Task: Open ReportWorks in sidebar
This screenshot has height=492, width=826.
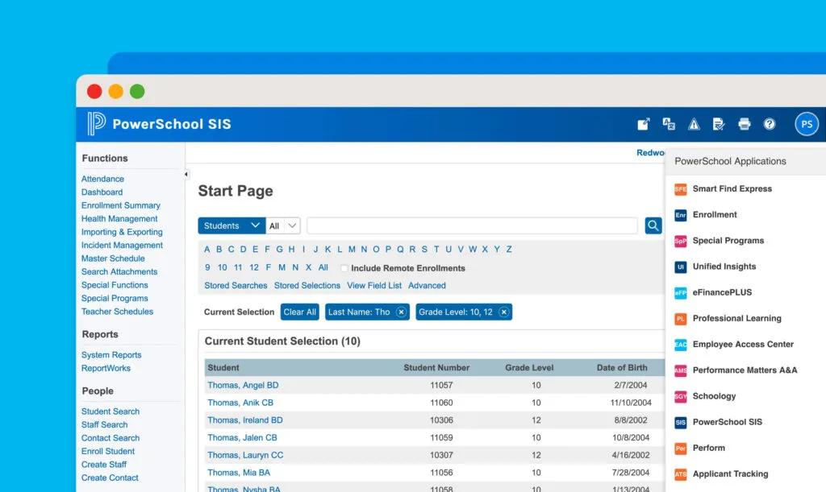Action: tap(106, 369)
